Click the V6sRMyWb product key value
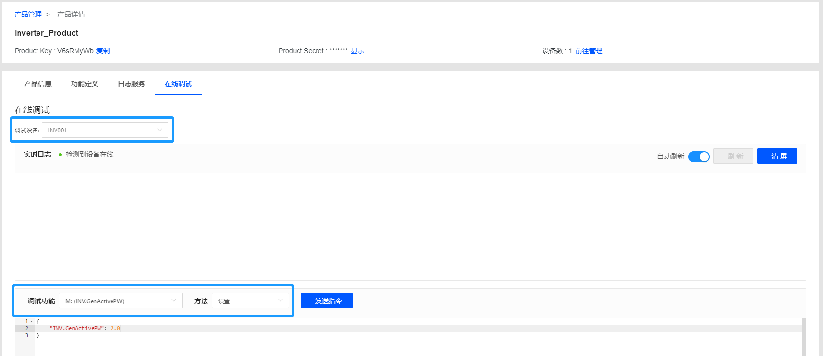The image size is (823, 356). pyautogui.click(x=75, y=51)
